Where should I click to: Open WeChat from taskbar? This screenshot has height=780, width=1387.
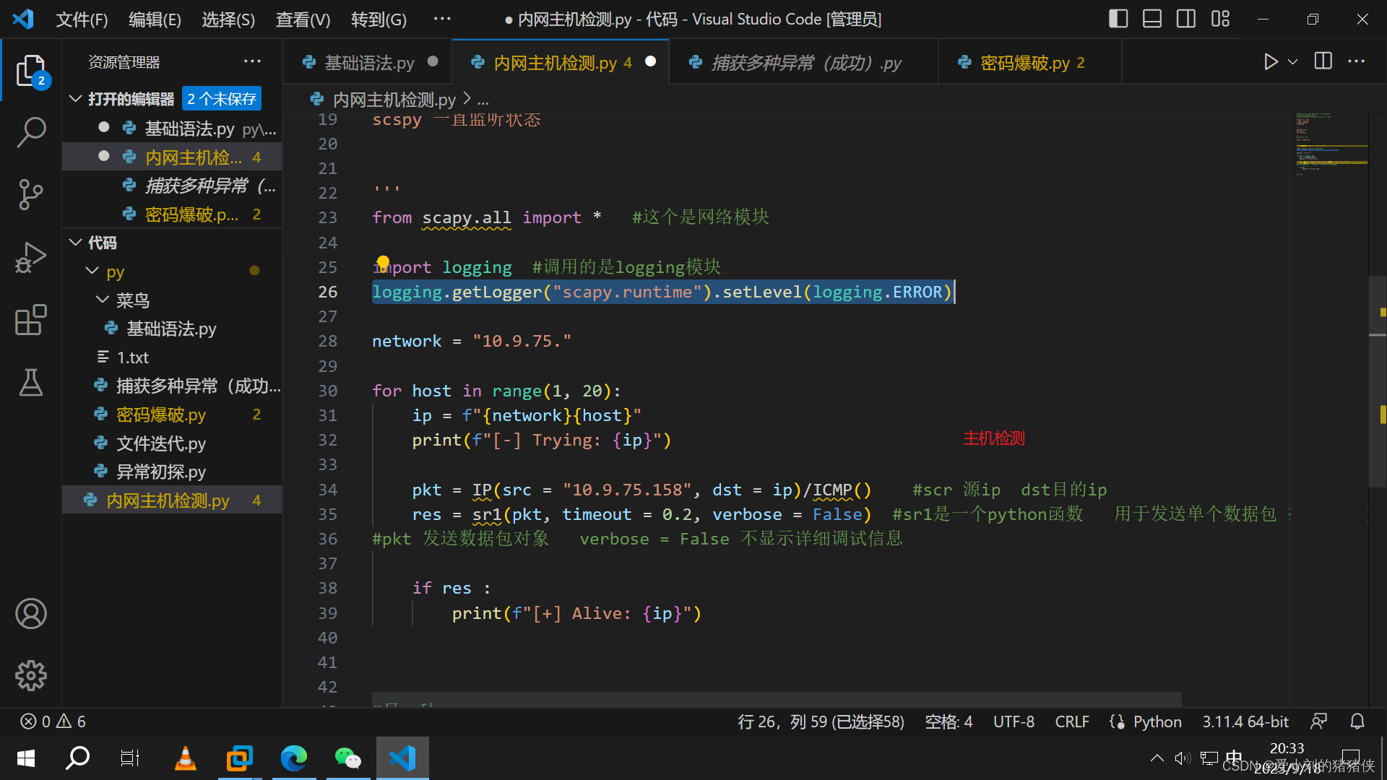(347, 758)
